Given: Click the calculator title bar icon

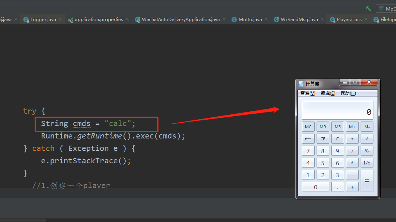Looking at the screenshot, I should point(300,84).
